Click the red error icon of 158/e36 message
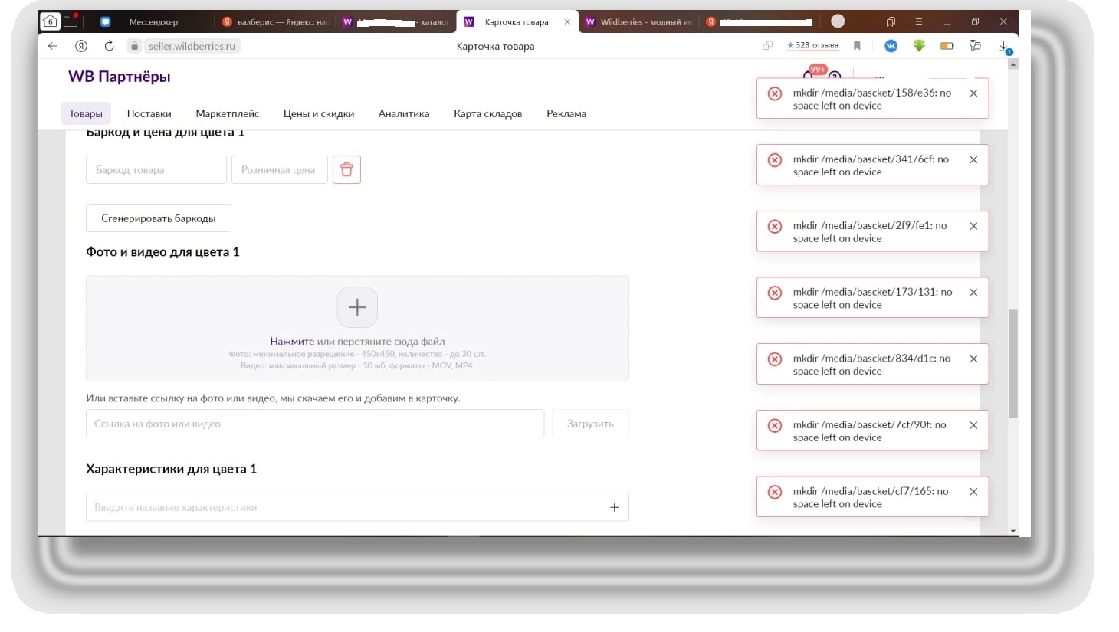 pos(775,93)
